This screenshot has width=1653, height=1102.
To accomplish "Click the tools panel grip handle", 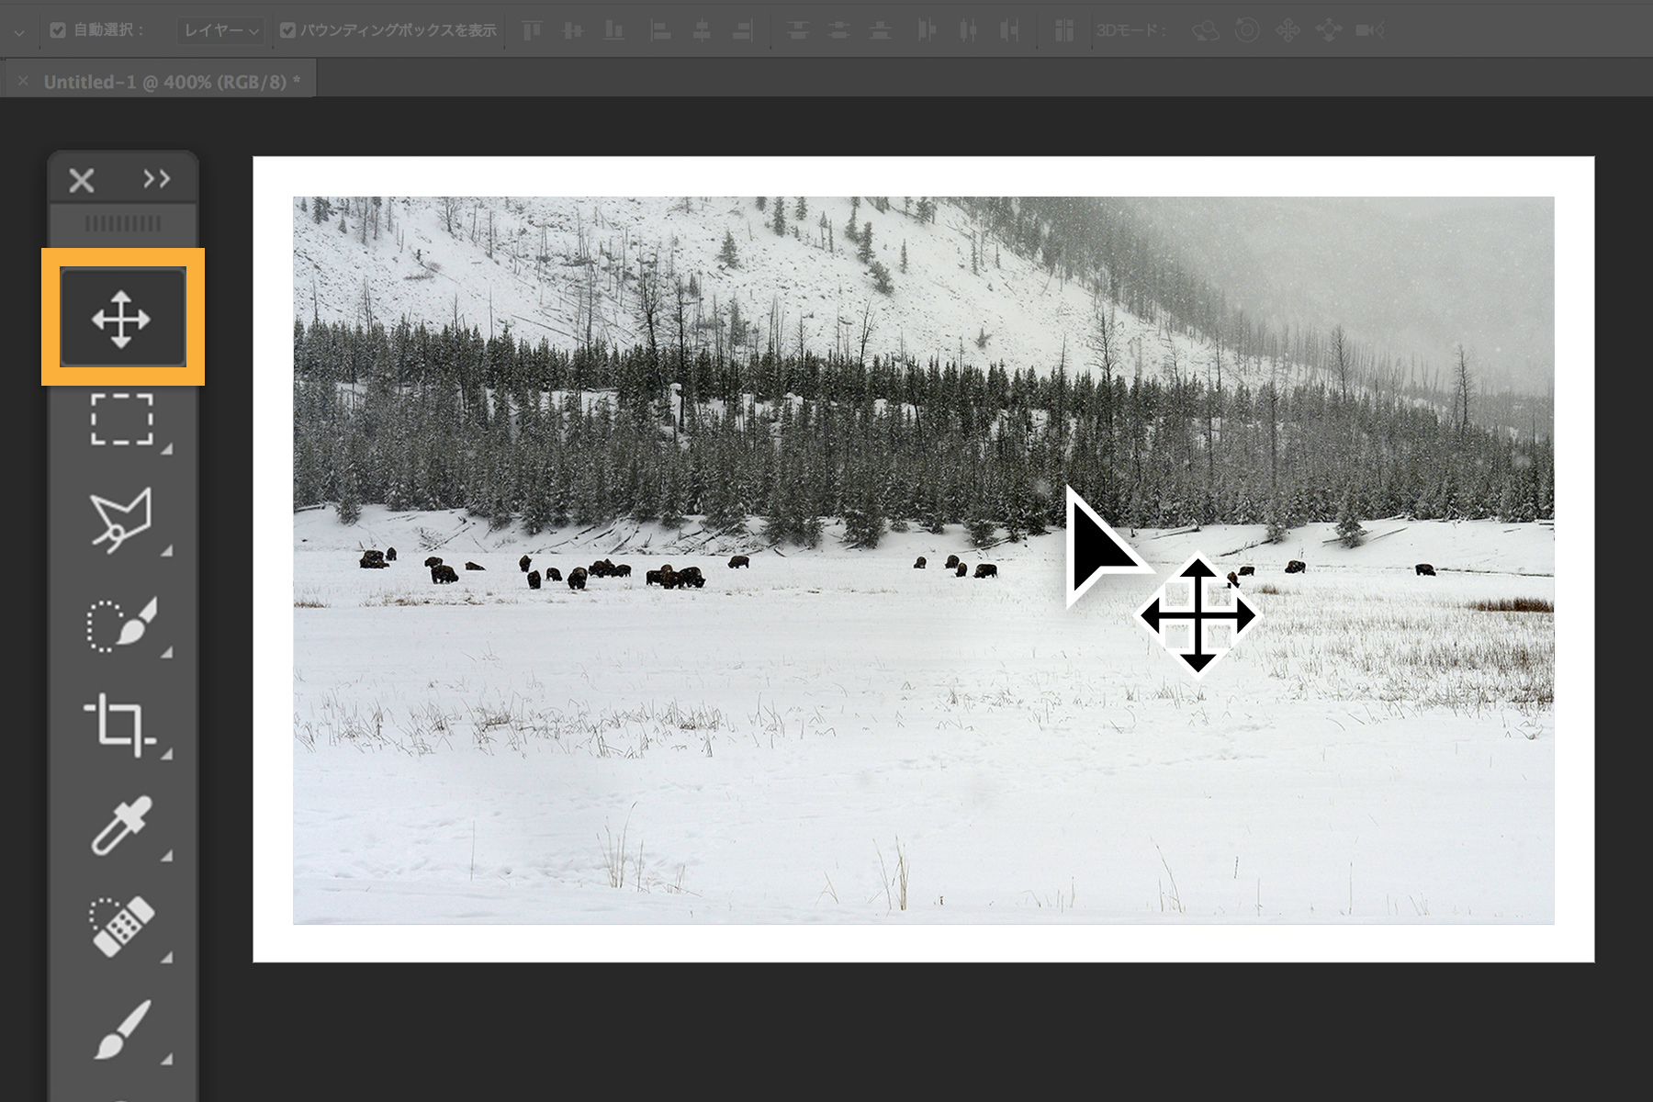I will pyautogui.click(x=123, y=223).
